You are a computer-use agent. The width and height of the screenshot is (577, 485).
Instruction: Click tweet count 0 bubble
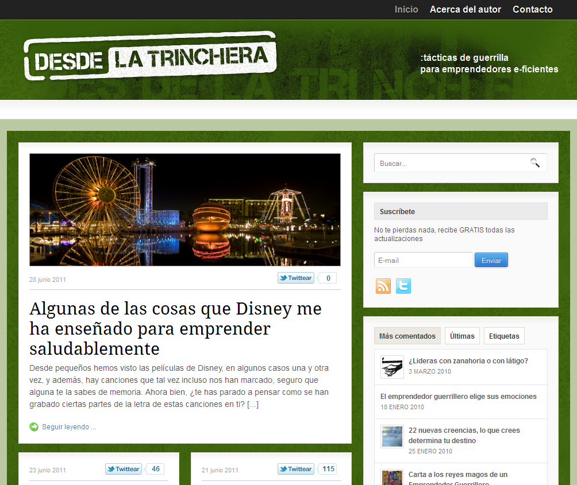click(328, 278)
